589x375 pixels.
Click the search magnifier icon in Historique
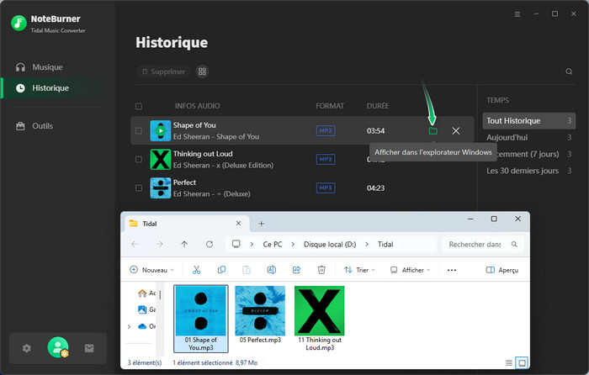[569, 72]
